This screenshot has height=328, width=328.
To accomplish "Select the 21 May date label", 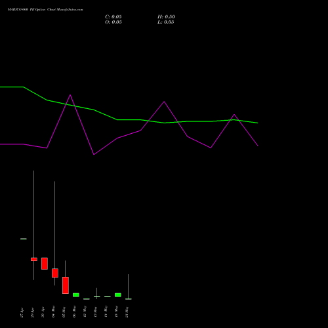I will [127, 312].
